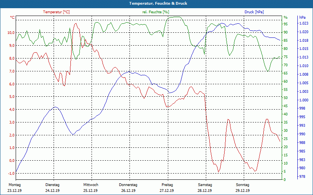Click the date '23.12.19'
313x195 pixels.
14,191
